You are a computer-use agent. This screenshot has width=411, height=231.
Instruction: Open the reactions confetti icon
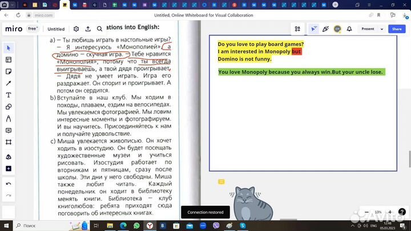pyautogui.click(x=325, y=29)
